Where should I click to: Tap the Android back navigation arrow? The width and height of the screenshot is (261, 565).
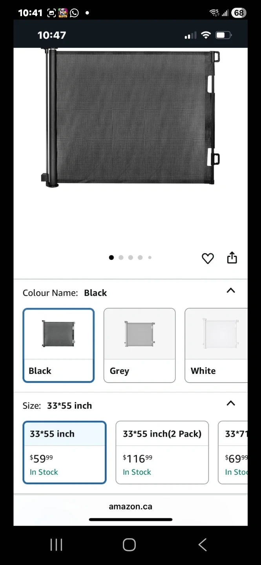[x=202, y=545]
